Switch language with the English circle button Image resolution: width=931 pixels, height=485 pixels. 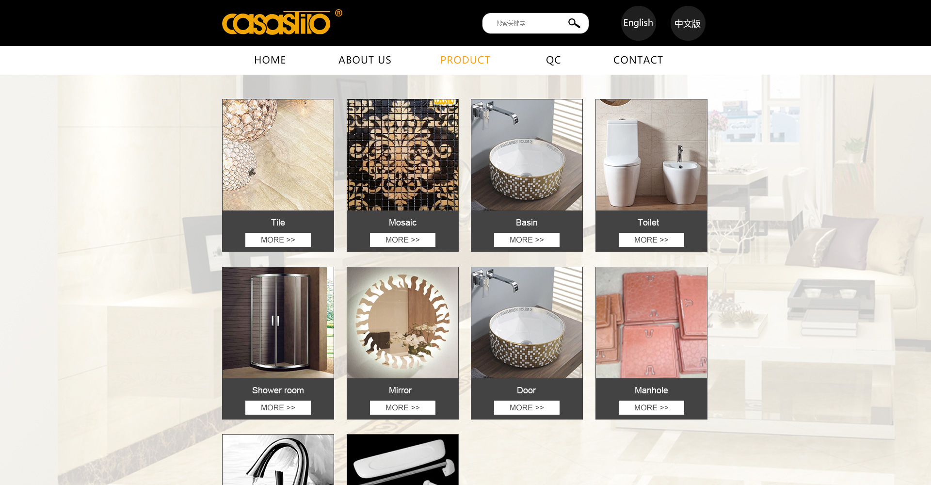(638, 23)
